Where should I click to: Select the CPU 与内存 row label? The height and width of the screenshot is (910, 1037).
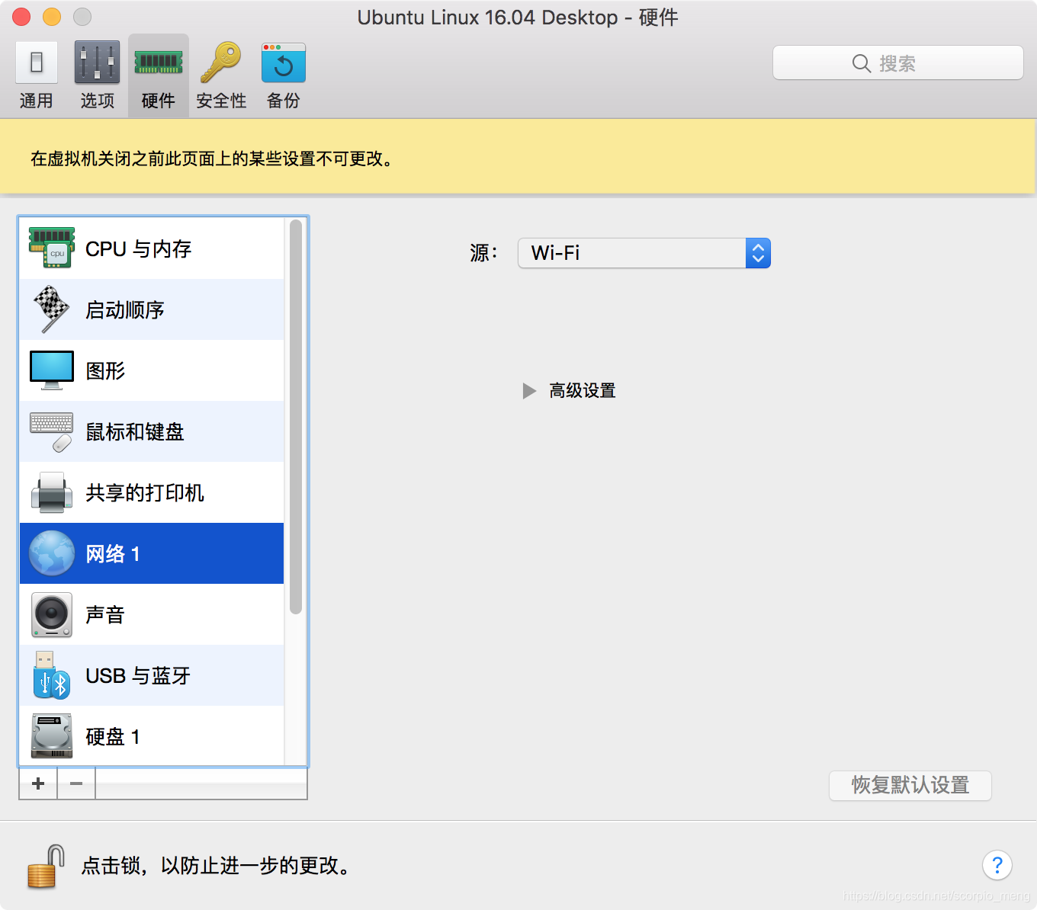point(139,248)
